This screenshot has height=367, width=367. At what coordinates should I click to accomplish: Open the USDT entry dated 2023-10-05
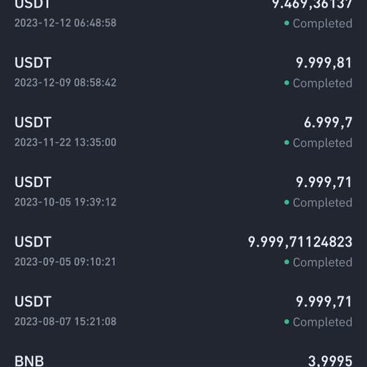coord(183,192)
